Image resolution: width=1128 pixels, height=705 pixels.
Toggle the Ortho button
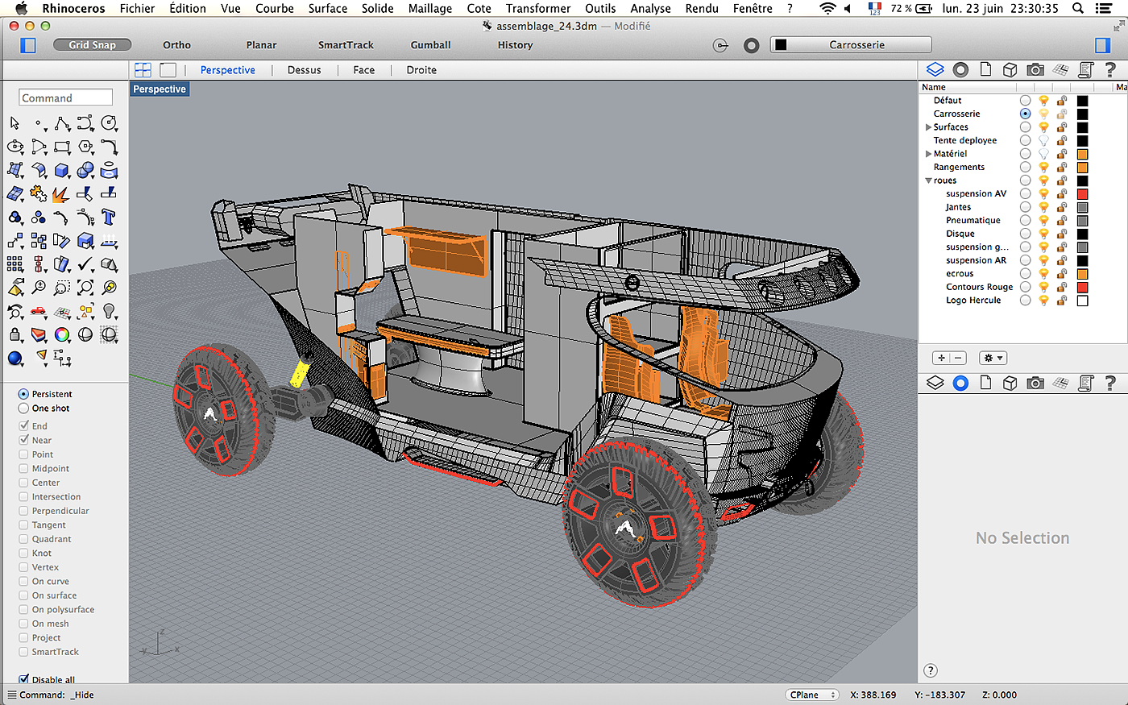176,45
